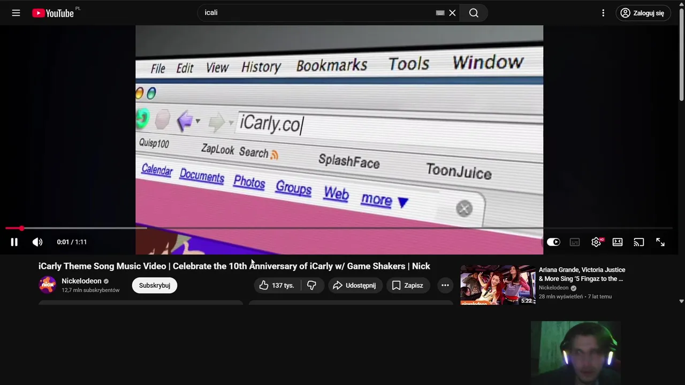Cast video to a TV device

pyautogui.click(x=639, y=242)
